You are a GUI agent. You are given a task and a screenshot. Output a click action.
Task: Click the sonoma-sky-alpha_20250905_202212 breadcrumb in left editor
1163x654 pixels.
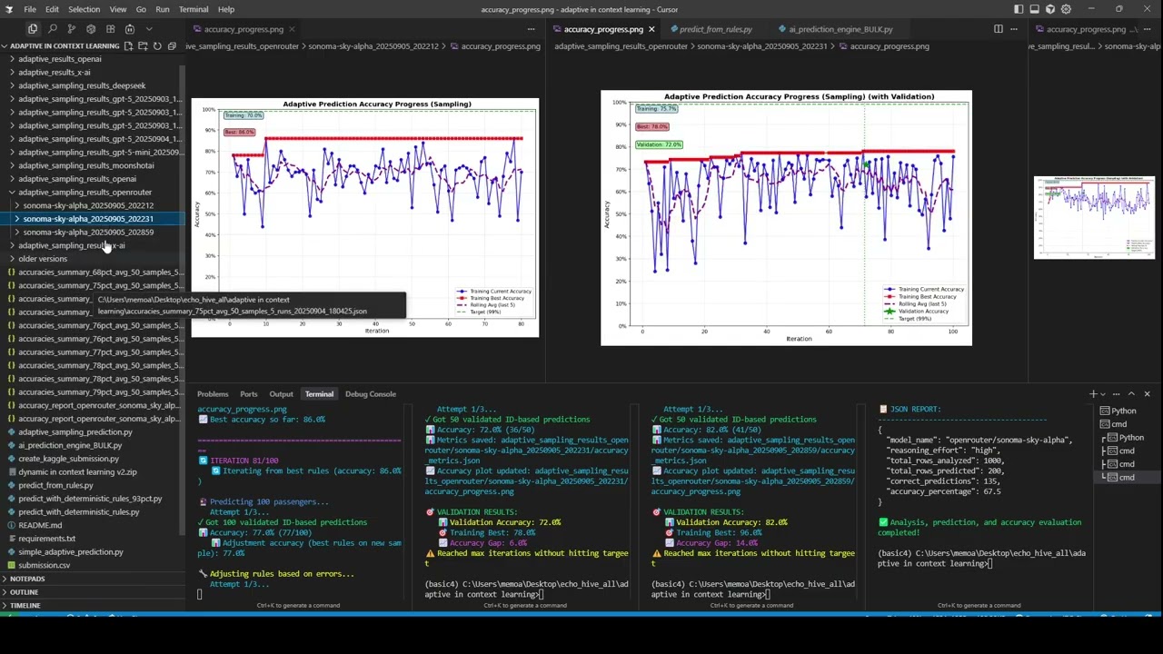373,46
